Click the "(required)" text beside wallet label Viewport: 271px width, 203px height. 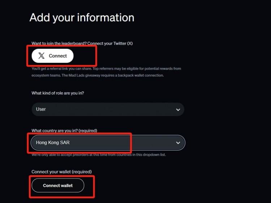(81, 172)
